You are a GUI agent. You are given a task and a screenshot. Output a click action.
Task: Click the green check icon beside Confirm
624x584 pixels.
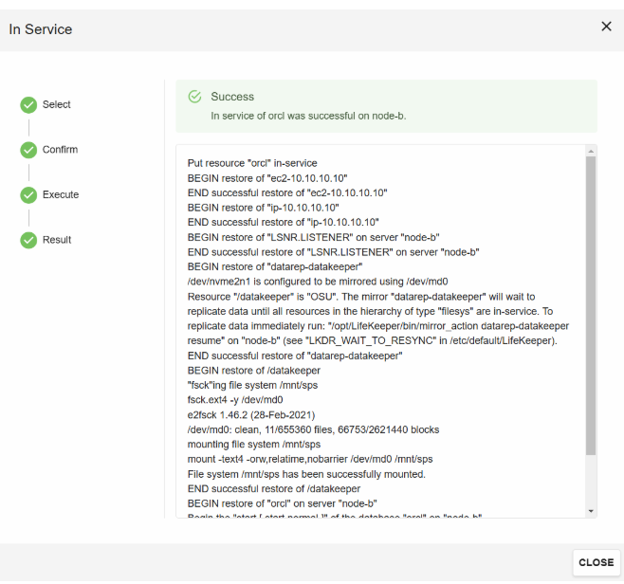click(28, 150)
